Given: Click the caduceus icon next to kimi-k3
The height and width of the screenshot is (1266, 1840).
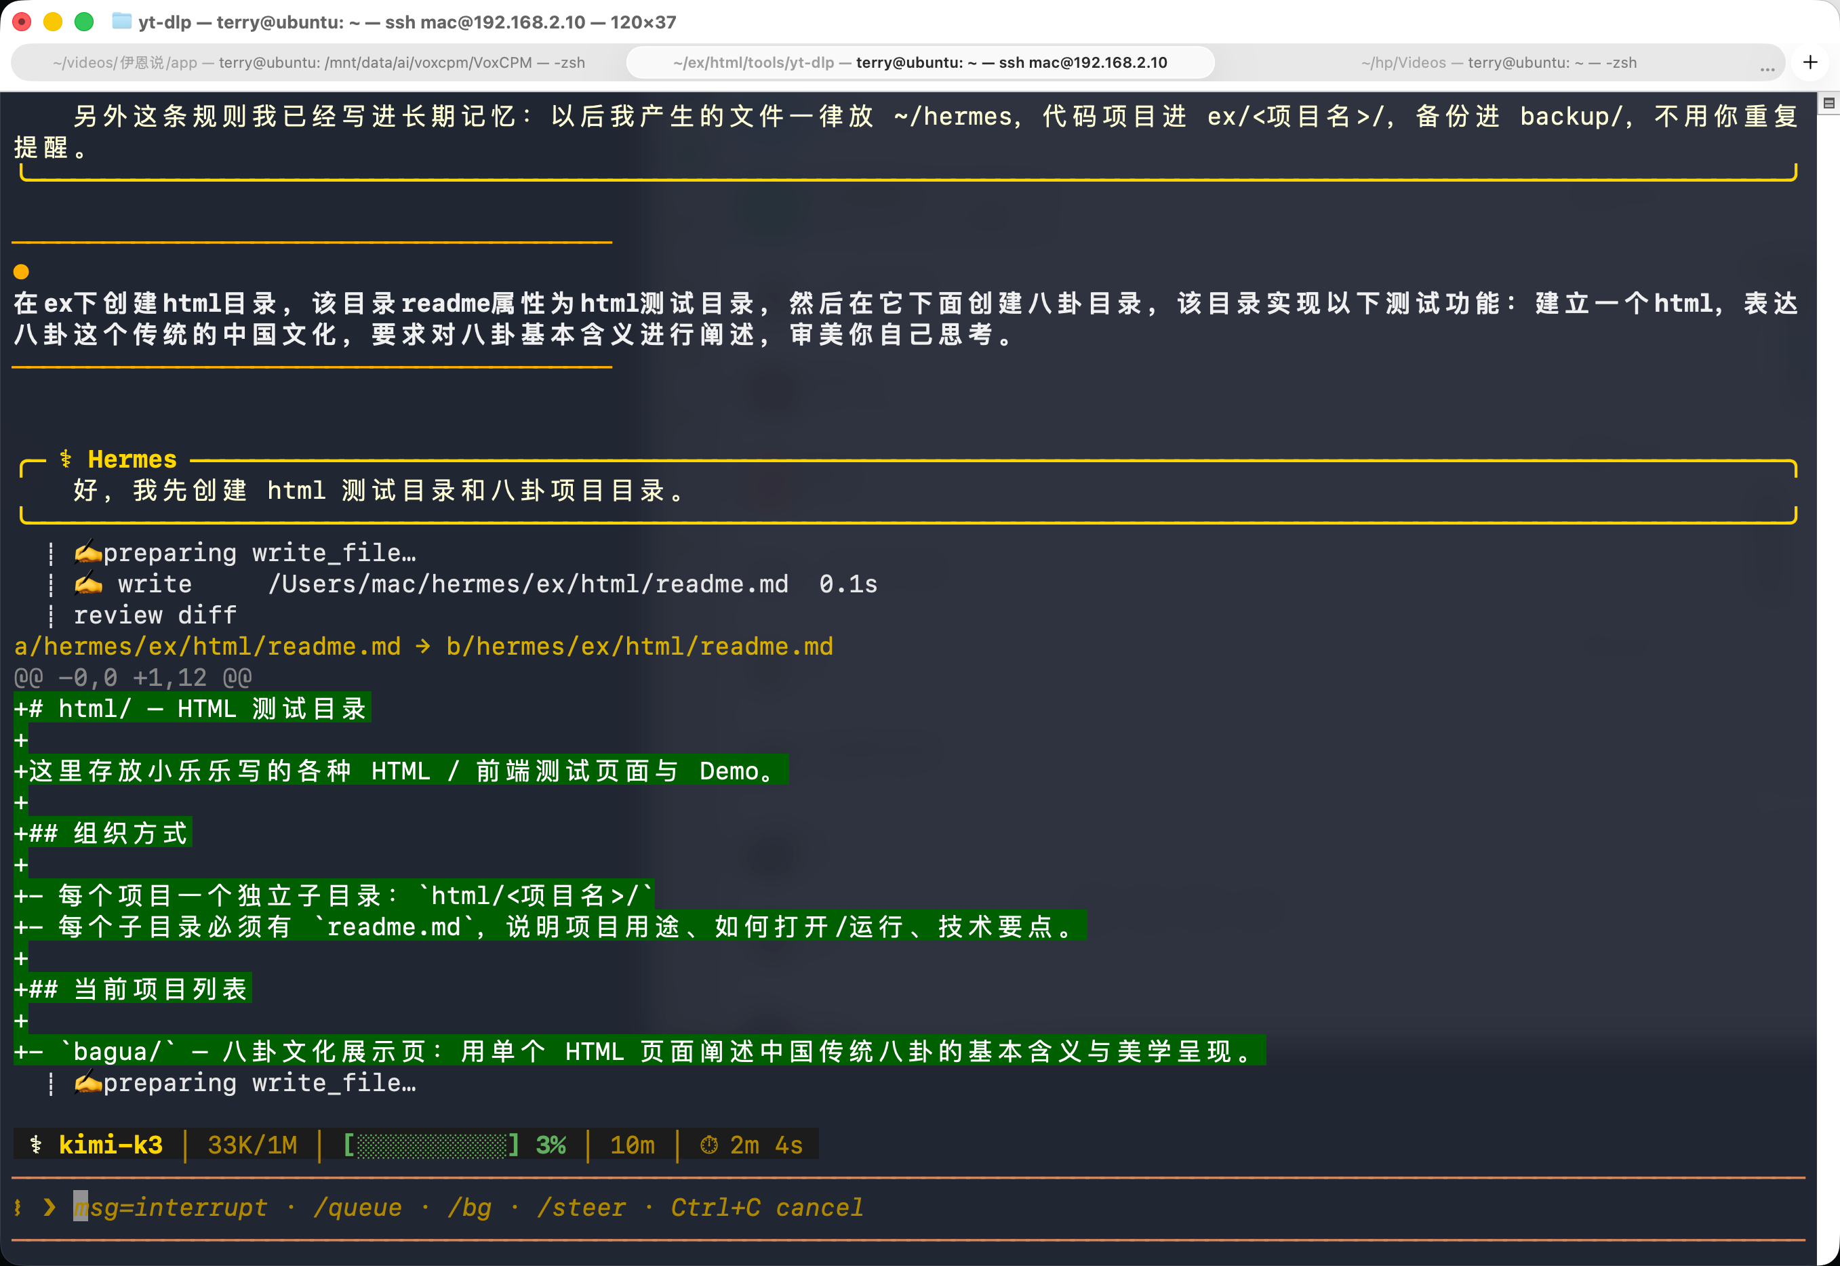Looking at the screenshot, I should tap(36, 1145).
